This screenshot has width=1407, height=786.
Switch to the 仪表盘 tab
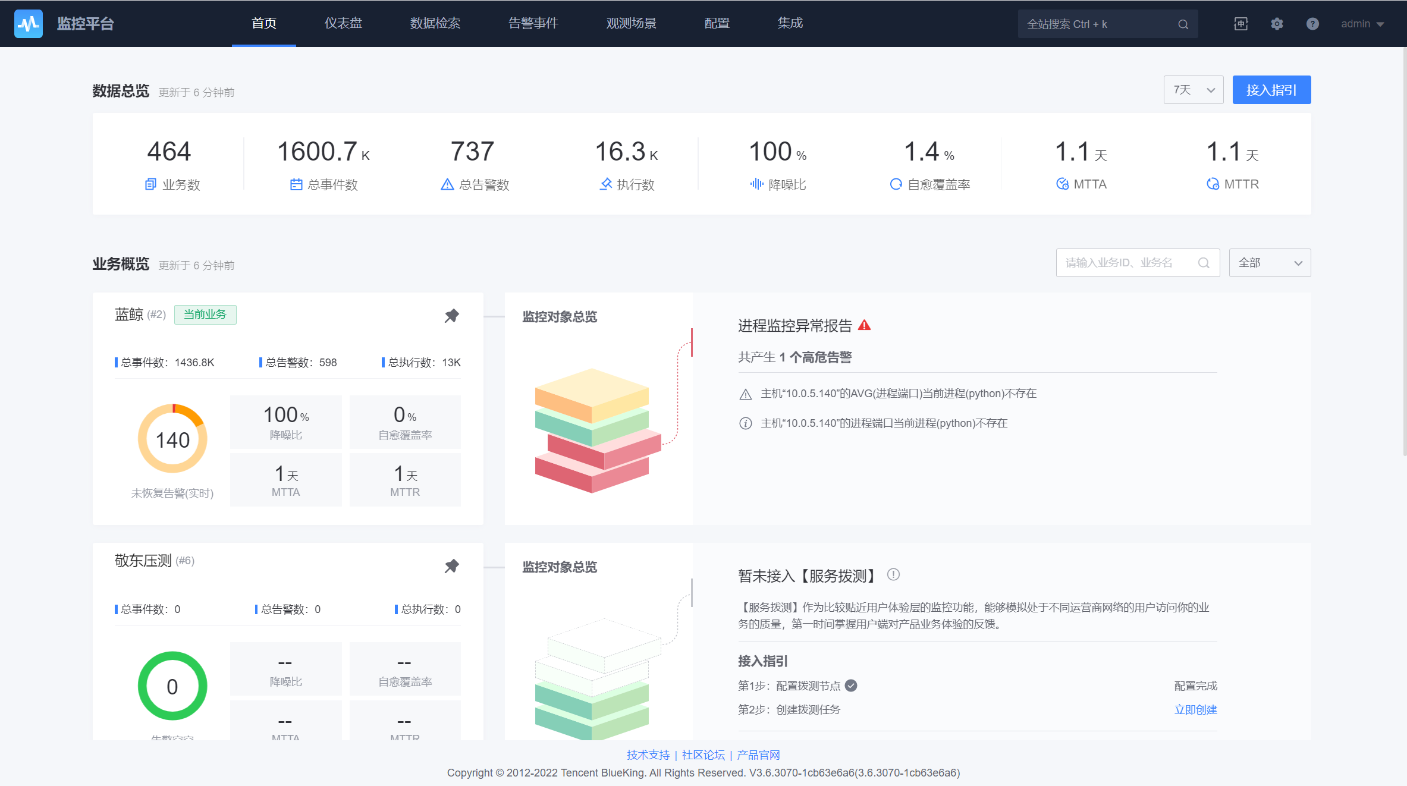[343, 23]
